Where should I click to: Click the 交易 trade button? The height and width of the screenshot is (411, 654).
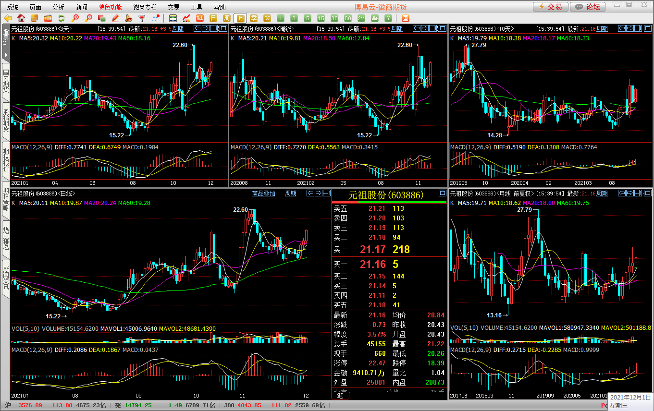pyautogui.click(x=550, y=7)
